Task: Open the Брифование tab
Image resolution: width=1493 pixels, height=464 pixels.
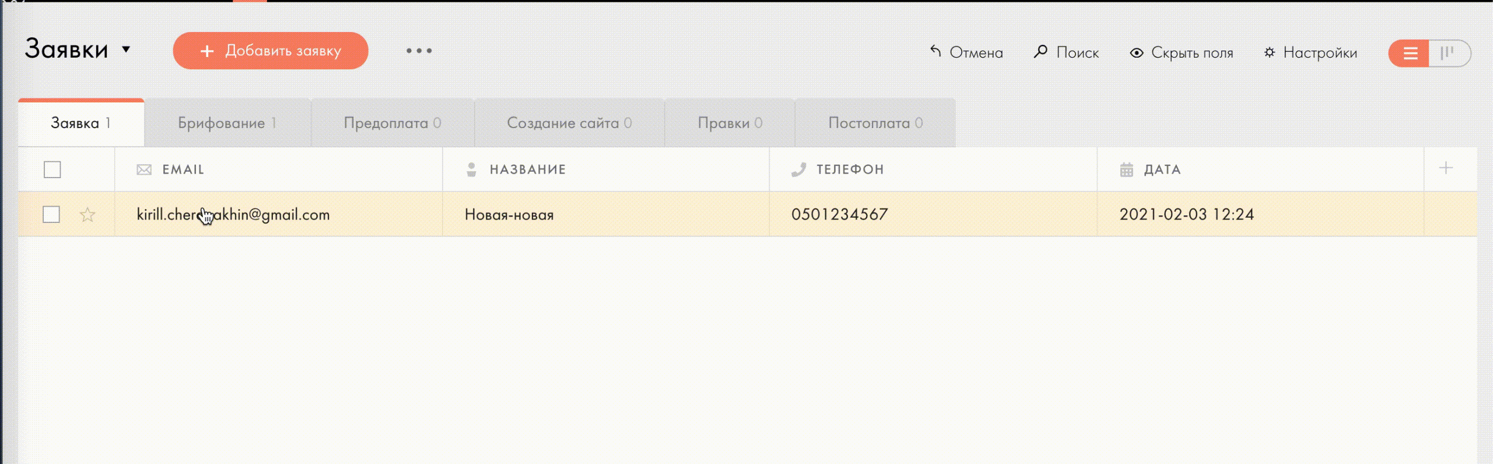Action: (x=227, y=123)
